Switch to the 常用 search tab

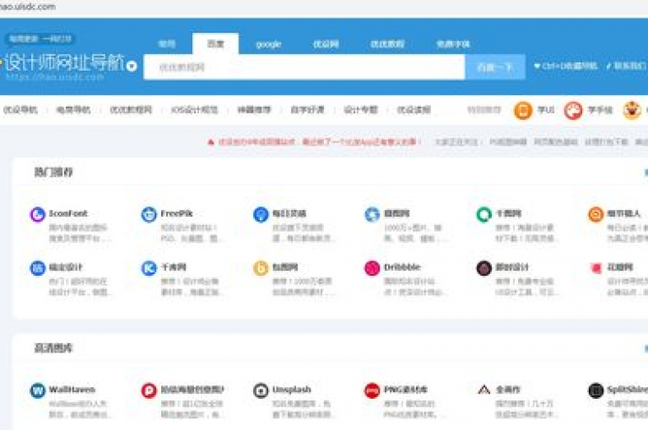pyautogui.click(x=167, y=44)
